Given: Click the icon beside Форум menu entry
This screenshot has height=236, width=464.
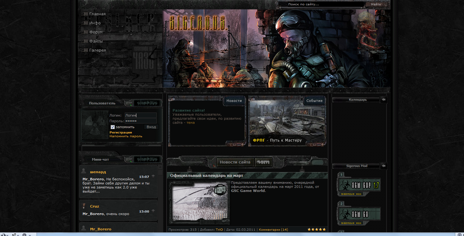Looking at the screenshot, I should click(85, 32).
